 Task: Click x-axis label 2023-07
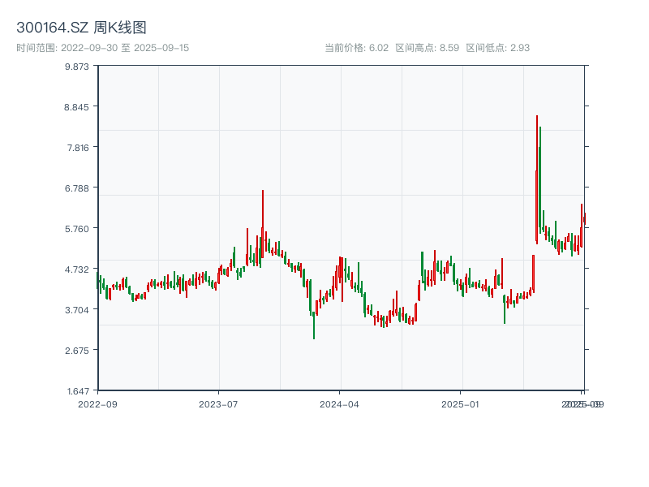[218, 404]
